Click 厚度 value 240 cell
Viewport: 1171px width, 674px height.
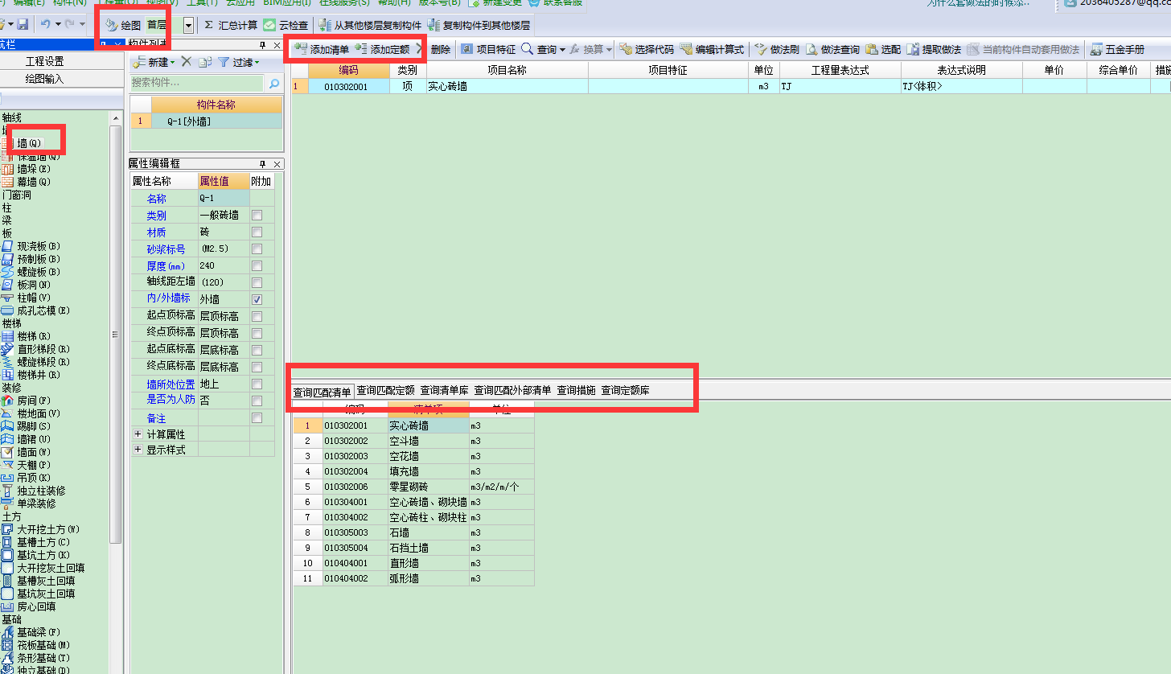coord(224,266)
